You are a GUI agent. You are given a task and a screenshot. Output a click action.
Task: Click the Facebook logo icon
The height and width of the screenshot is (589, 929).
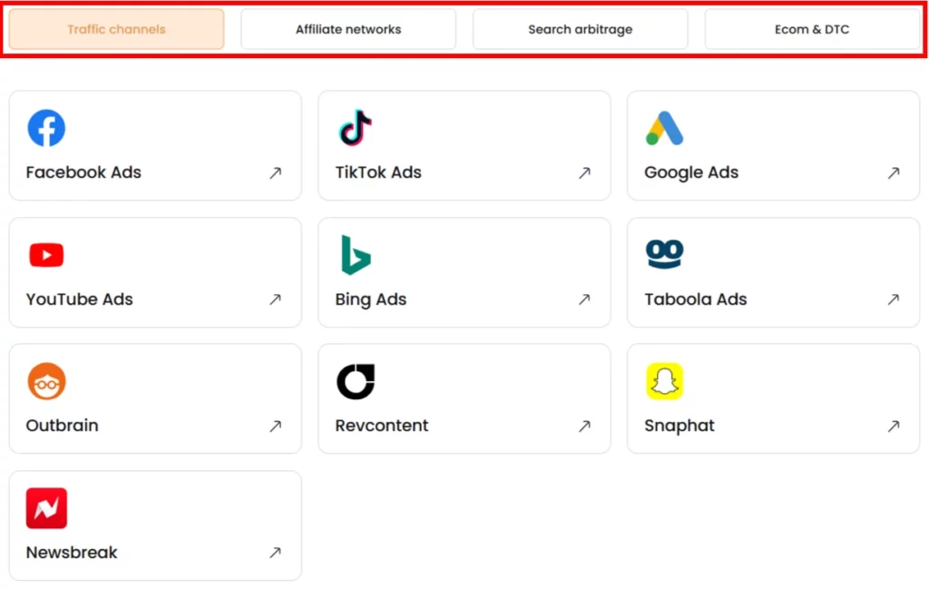45,127
